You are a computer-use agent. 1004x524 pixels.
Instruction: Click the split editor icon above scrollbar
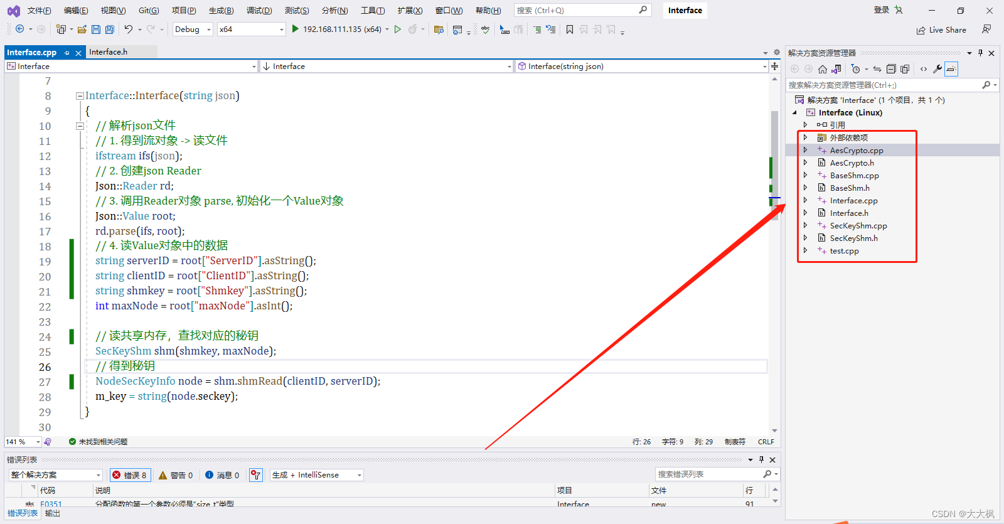point(775,66)
